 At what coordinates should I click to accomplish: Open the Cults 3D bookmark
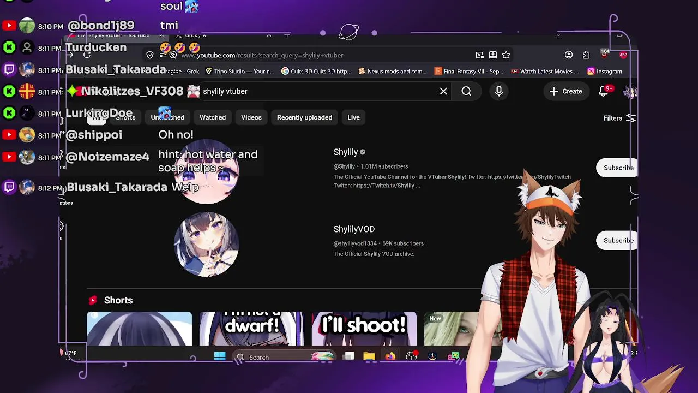(x=316, y=71)
